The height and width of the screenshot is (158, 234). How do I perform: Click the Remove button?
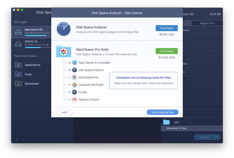coord(204,137)
